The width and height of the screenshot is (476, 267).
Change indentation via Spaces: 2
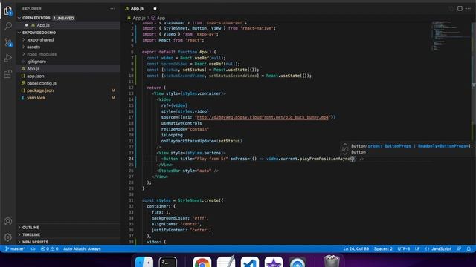[x=383, y=249]
